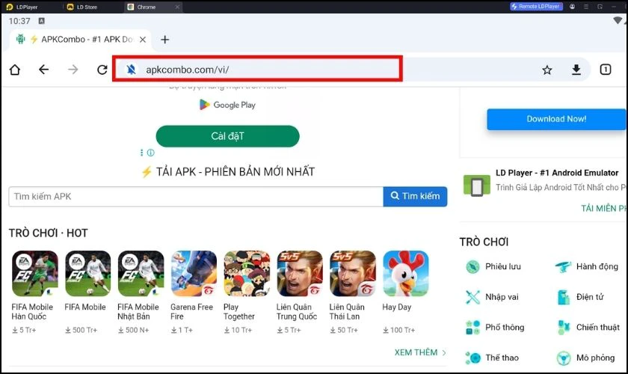This screenshot has width=628, height=374.
Task: Click the green Cài đặT button
Action: click(227, 136)
